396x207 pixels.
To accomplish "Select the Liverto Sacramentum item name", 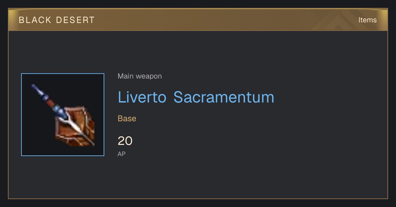I will pyautogui.click(x=196, y=97).
